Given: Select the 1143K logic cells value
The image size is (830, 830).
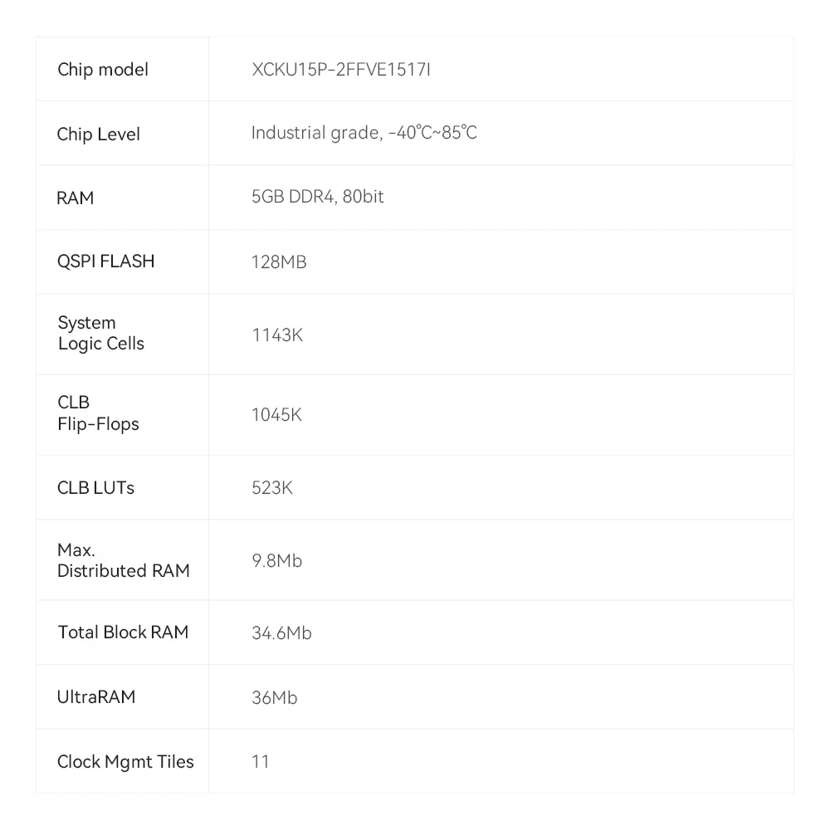Looking at the screenshot, I should [277, 334].
